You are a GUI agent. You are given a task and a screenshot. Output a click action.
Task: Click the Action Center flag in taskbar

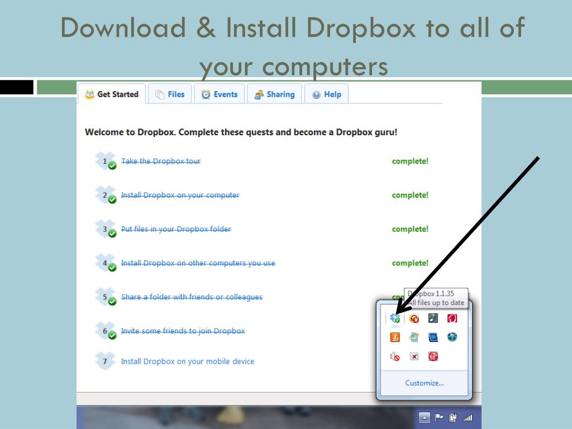click(x=439, y=417)
